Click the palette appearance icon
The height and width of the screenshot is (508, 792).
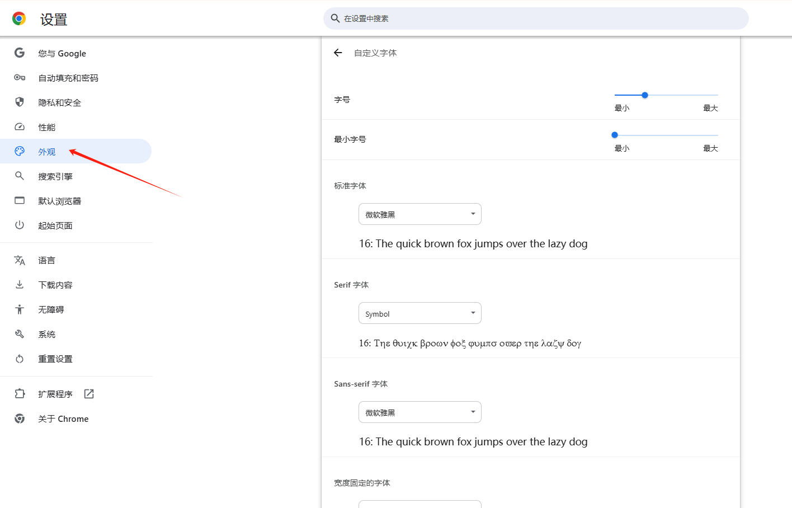pos(20,151)
